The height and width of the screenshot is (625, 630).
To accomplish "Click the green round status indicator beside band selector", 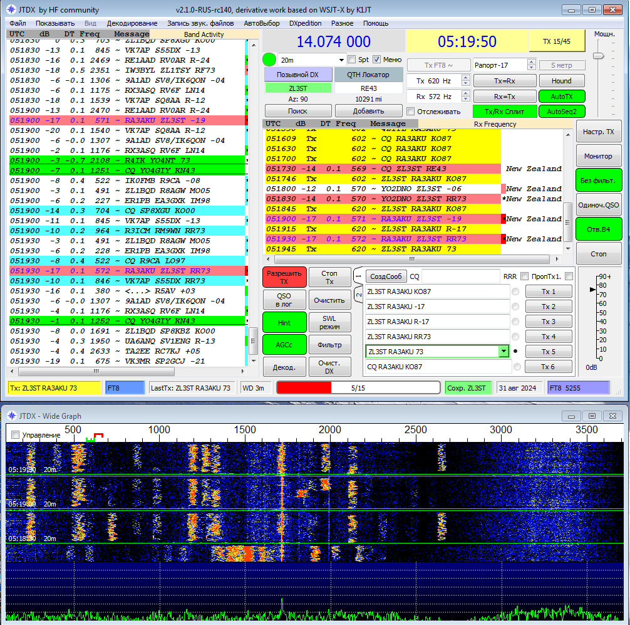I will 269,60.
